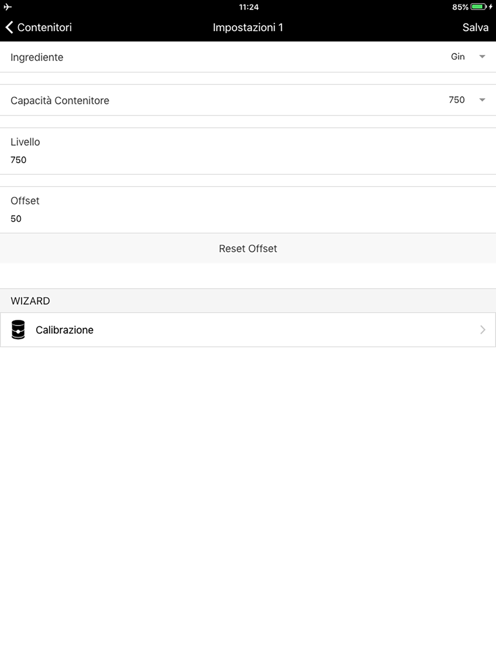The image size is (496, 662).
Task: Tap the battery icon in status bar
Action: tap(479, 7)
